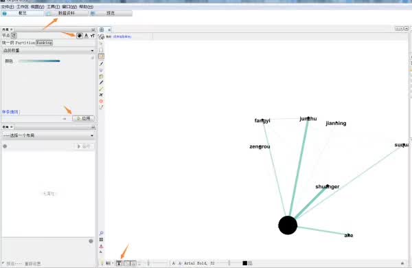Open the layout selection dropdown
The width and height of the screenshot is (412, 268).
(49, 135)
